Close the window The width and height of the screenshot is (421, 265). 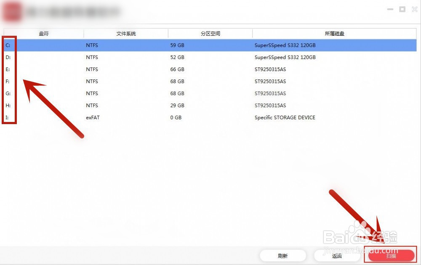(415, 9)
